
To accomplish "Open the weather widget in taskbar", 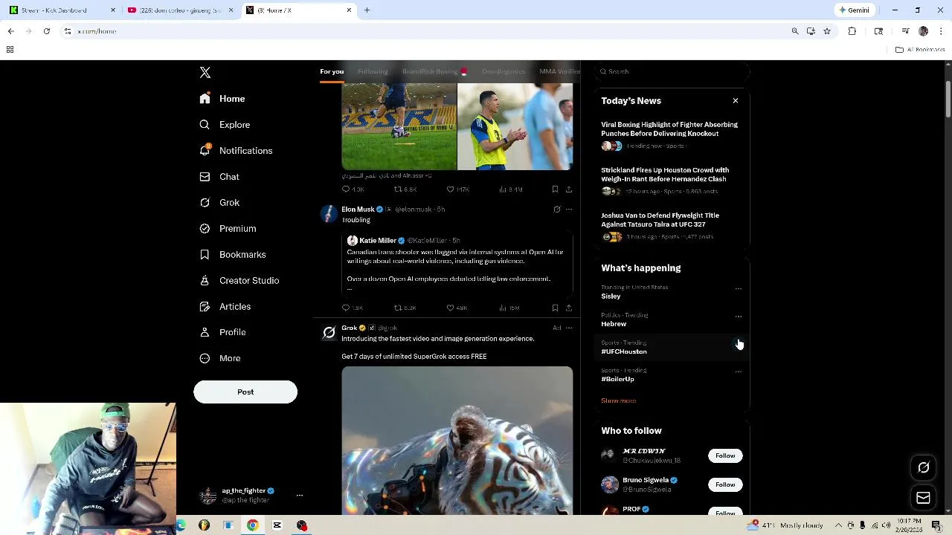I will pyautogui.click(x=785, y=525).
